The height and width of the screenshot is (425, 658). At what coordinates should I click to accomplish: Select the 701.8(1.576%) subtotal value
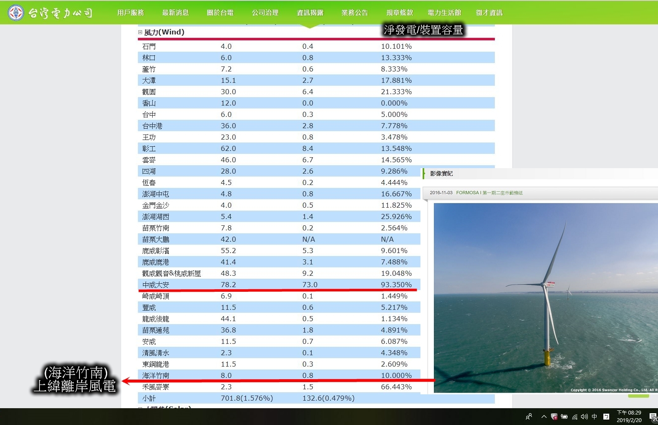click(x=247, y=398)
